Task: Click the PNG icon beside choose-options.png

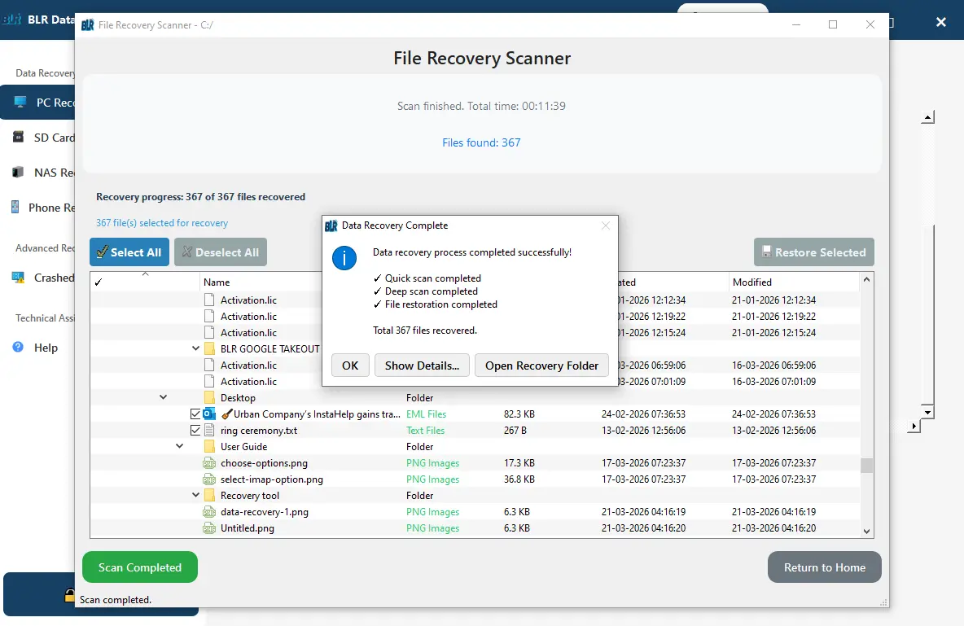Action: point(209,463)
